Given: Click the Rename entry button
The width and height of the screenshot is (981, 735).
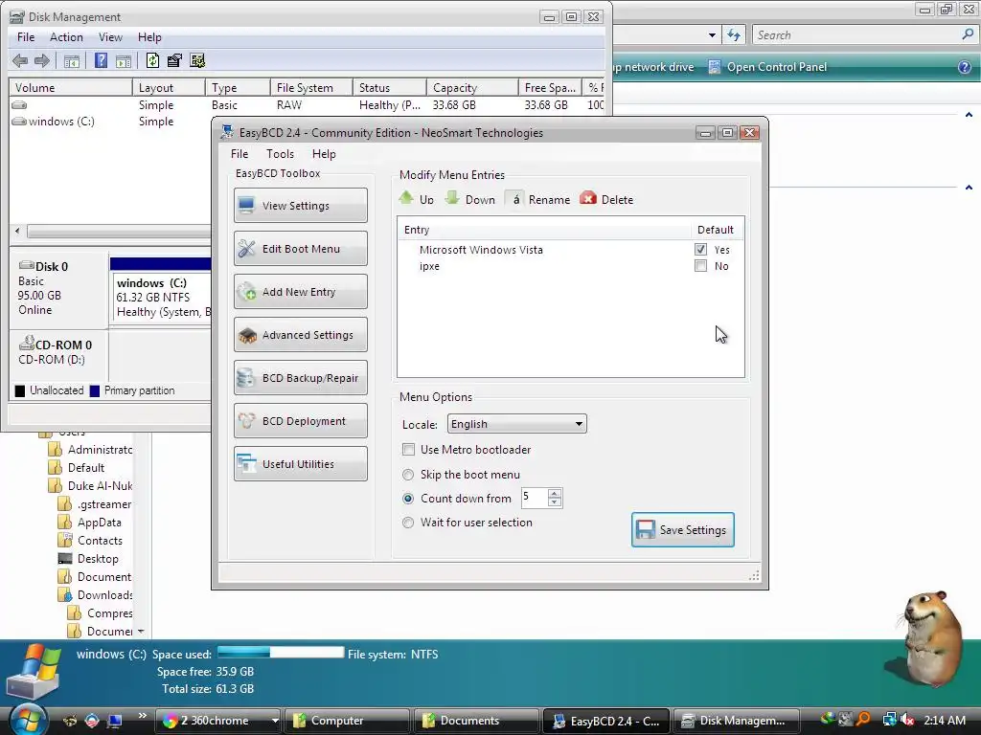Looking at the screenshot, I should [x=538, y=199].
